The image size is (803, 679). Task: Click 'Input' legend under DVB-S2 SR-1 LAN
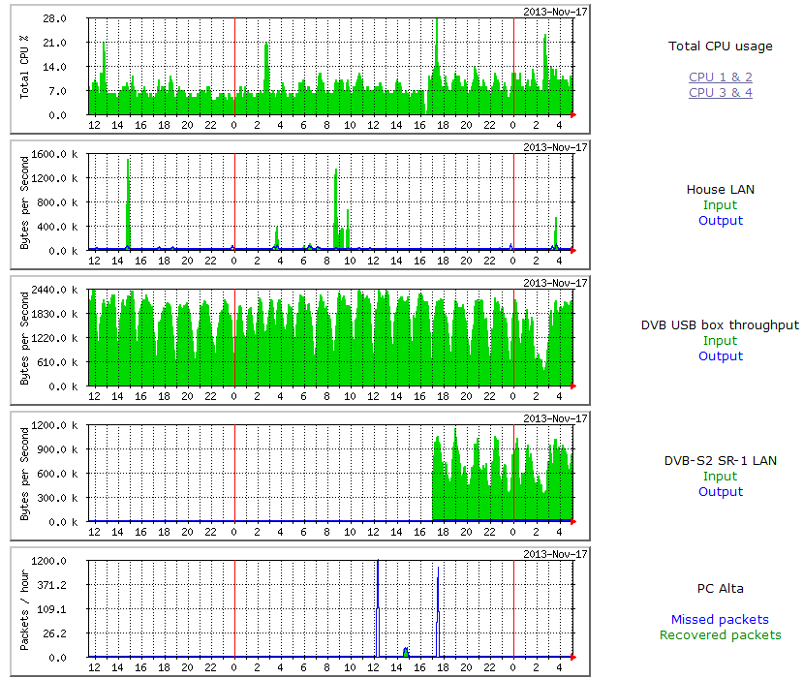click(720, 477)
